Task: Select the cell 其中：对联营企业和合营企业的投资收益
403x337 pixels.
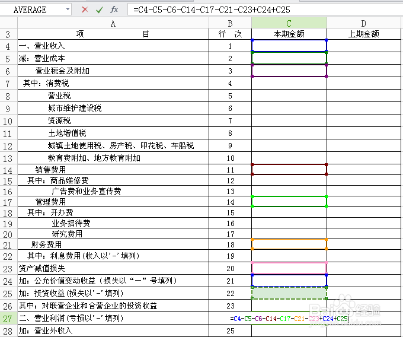Action: [113, 306]
